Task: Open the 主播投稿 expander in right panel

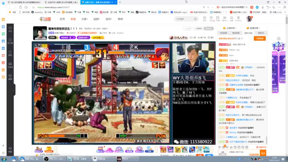Action: tap(230, 28)
